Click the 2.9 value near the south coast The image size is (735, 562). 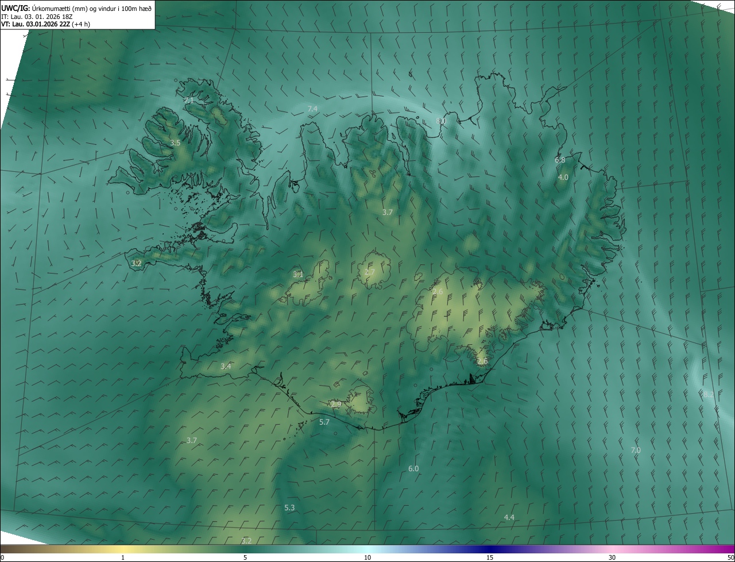click(336, 405)
